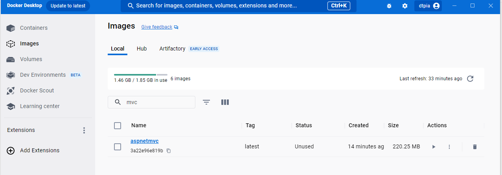Click the magnifier icon in the mvc search box
This screenshot has height=175, width=502.
coord(118,102)
